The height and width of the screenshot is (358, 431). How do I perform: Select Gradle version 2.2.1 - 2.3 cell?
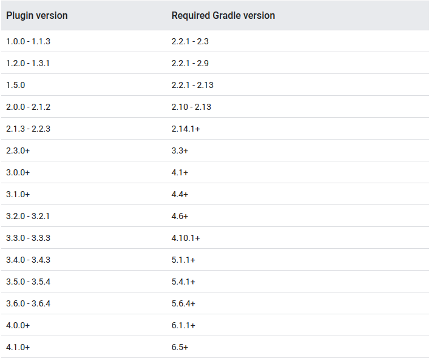coord(190,41)
